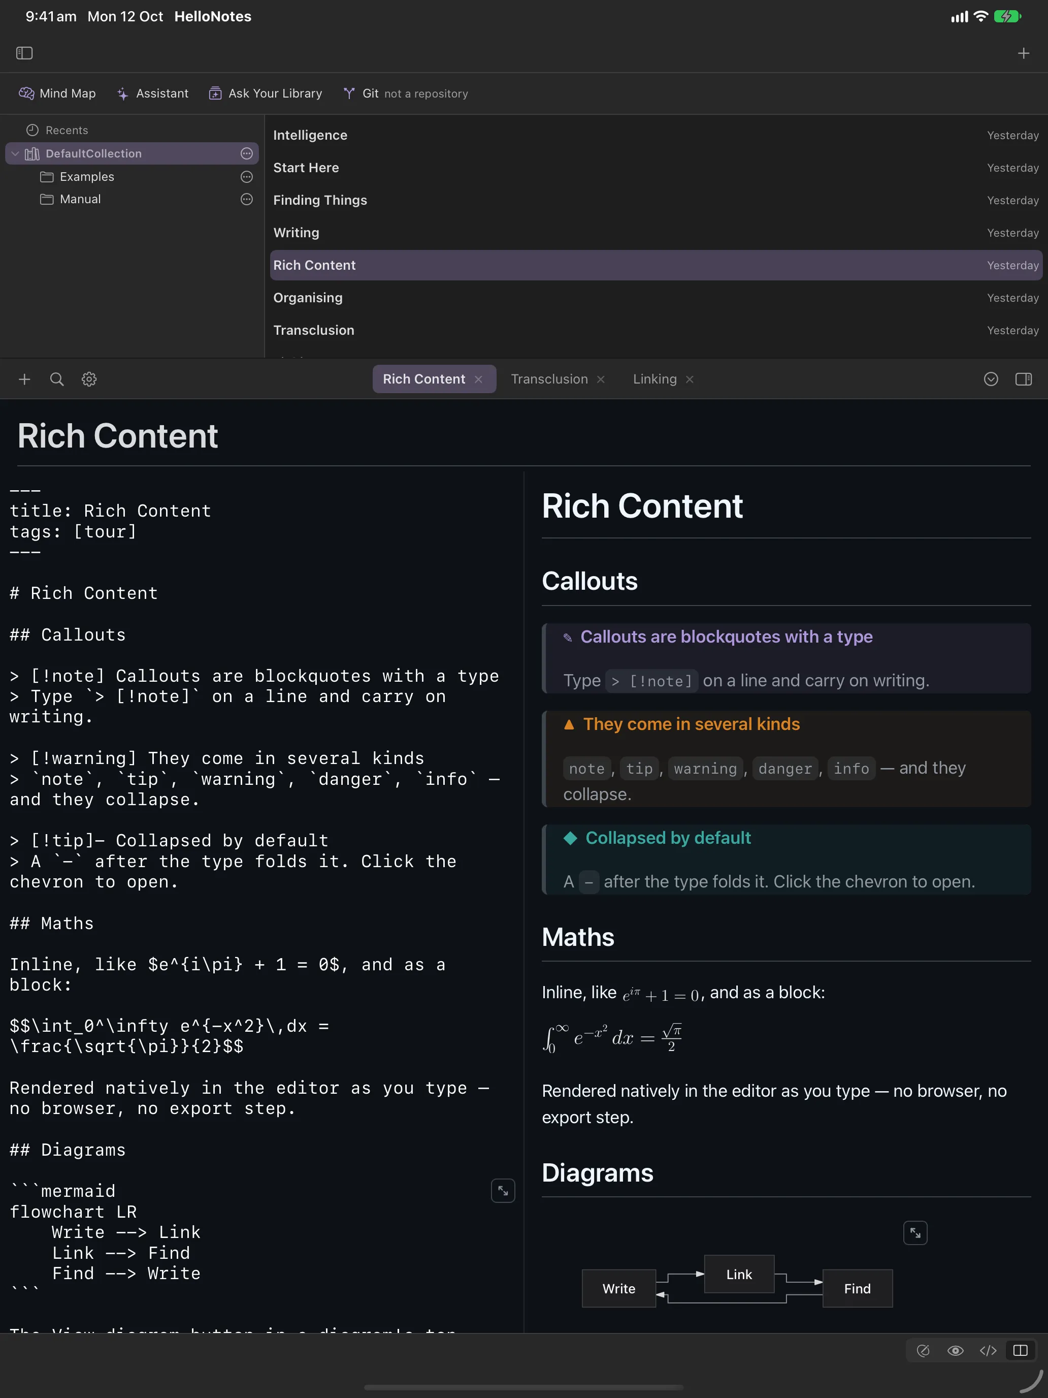Switch to source code mode
Viewport: 1048px width, 1398px height.
[988, 1351]
